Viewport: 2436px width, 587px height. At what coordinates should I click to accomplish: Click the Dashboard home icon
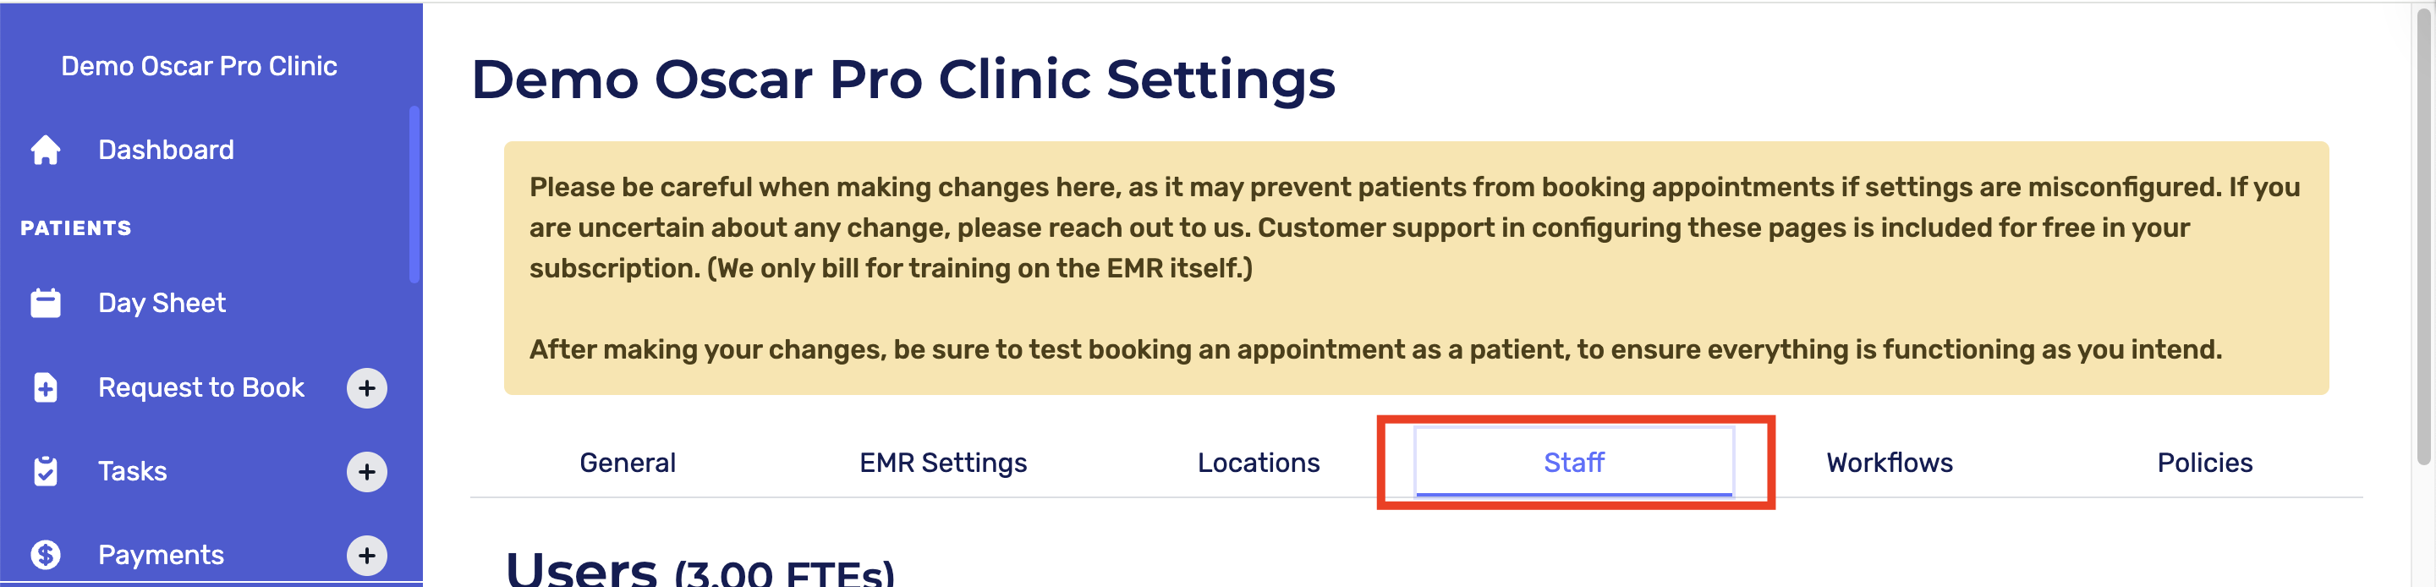pyautogui.click(x=46, y=151)
